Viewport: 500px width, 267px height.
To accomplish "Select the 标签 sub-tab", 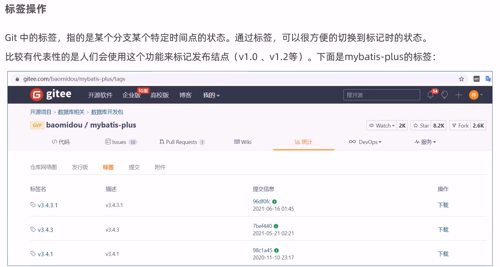I will [108, 167].
